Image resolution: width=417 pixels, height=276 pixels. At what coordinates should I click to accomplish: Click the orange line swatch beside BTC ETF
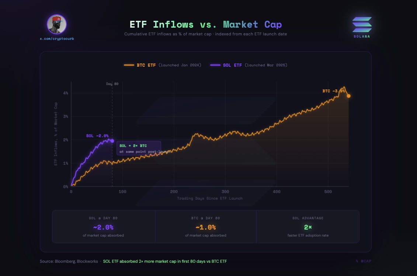129,65
